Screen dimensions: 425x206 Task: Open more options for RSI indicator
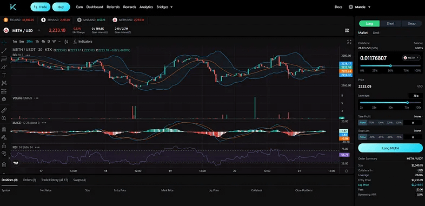[x=37, y=147]
